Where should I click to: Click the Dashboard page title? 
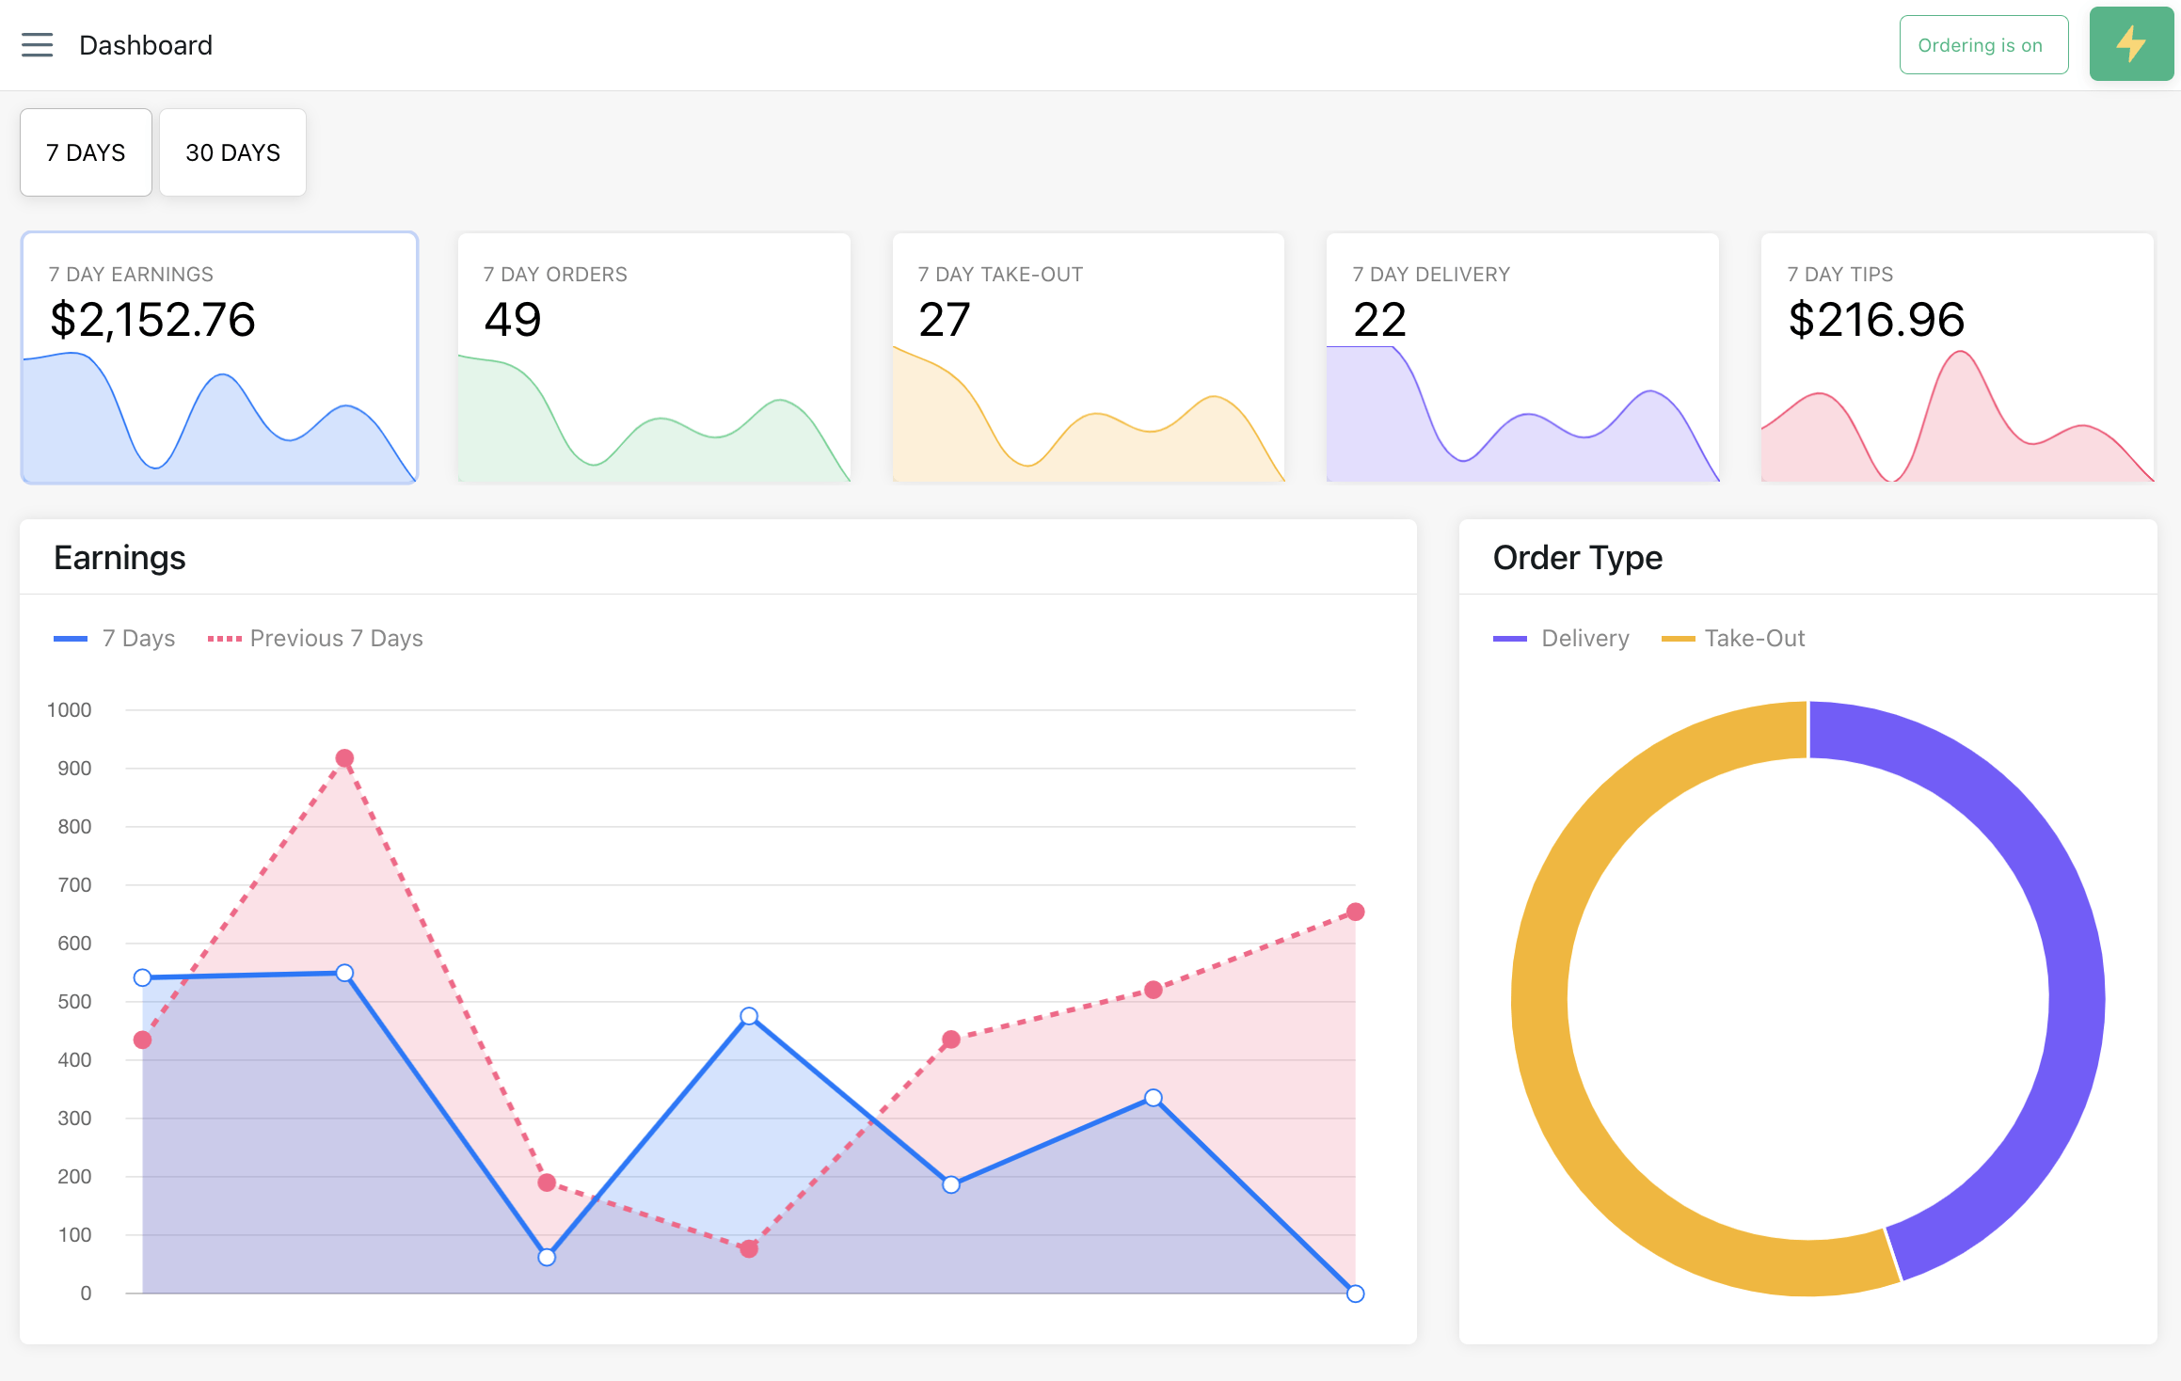[146, 45]
